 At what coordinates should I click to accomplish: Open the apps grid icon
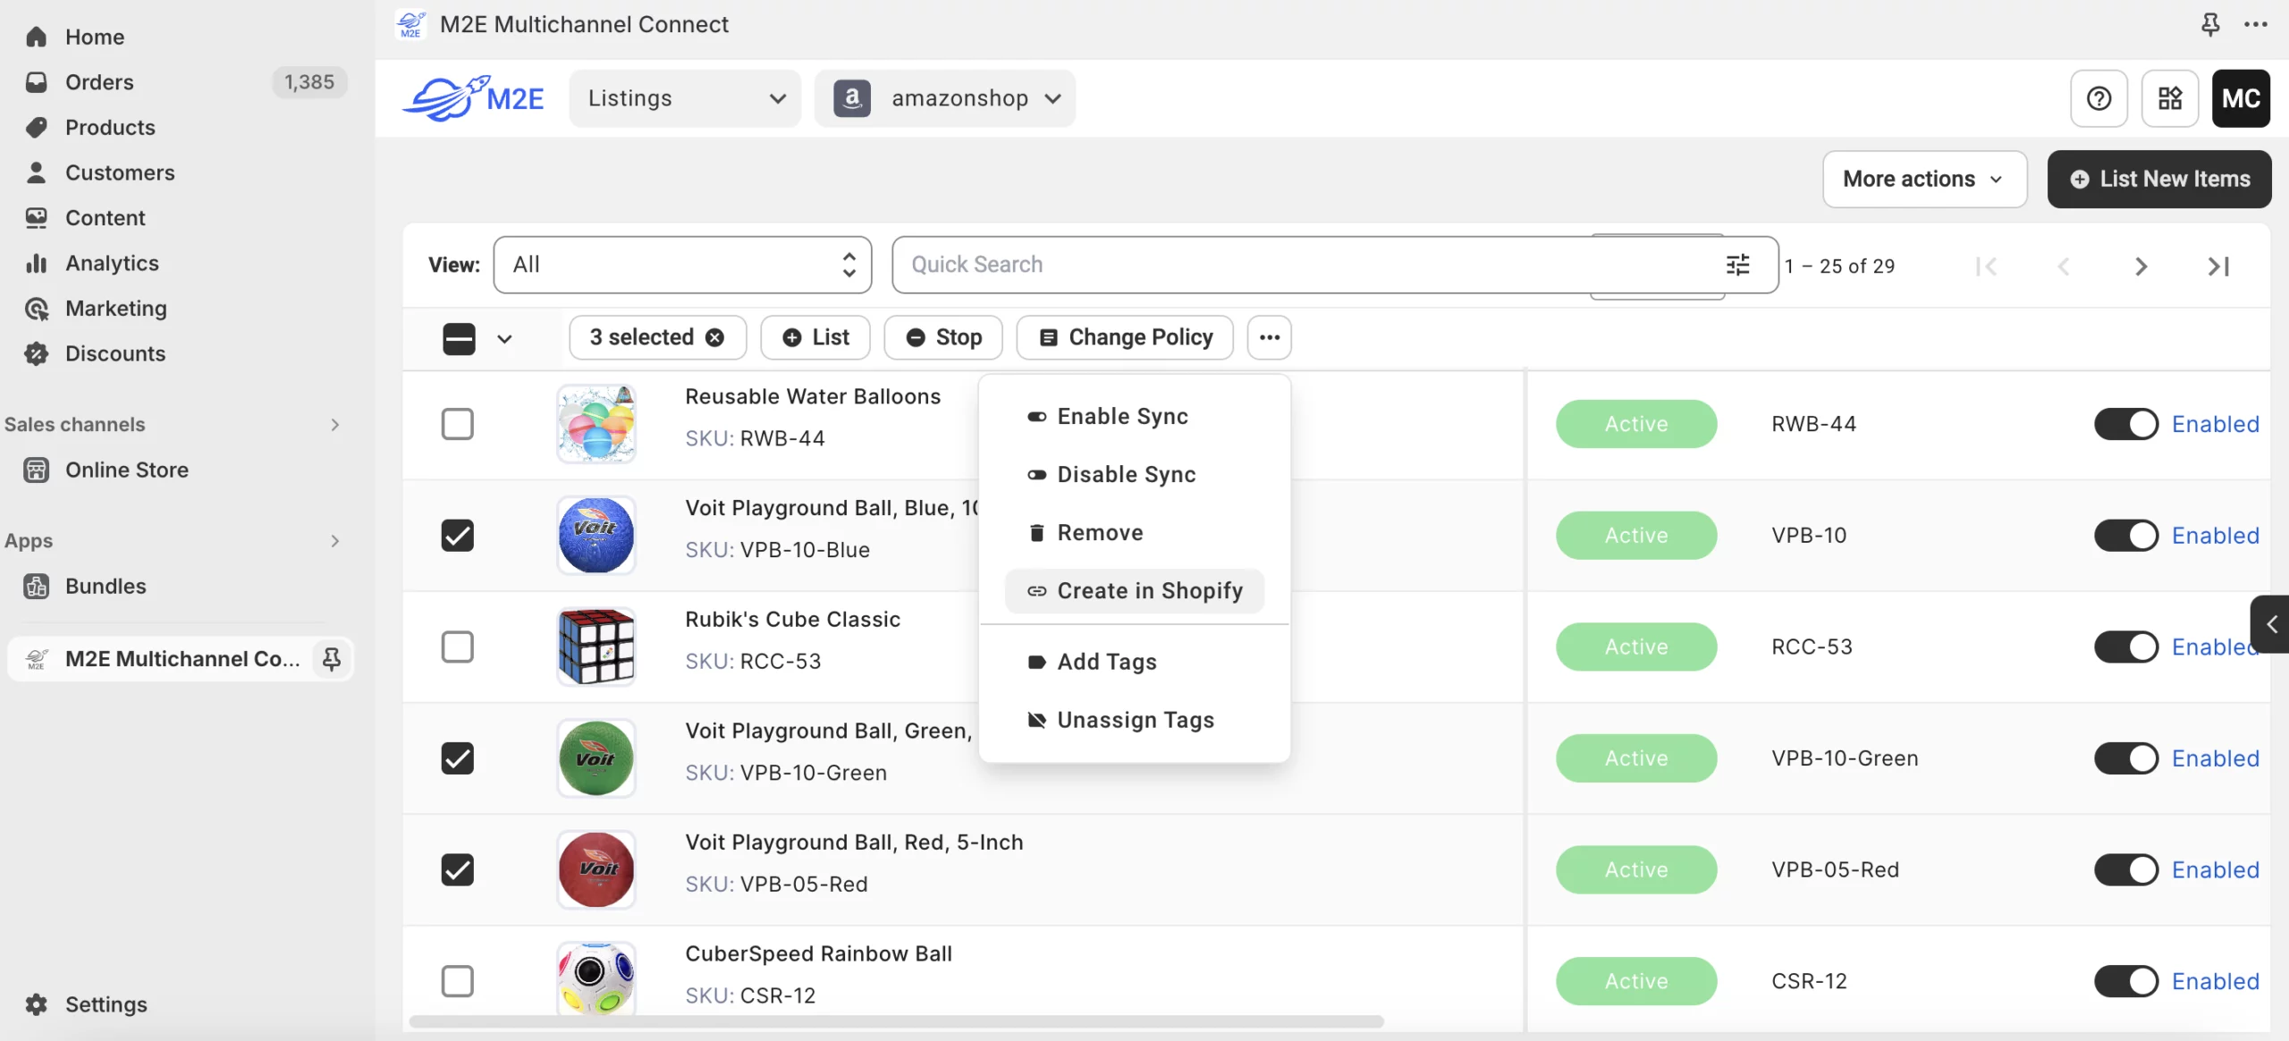(2169, 98)
